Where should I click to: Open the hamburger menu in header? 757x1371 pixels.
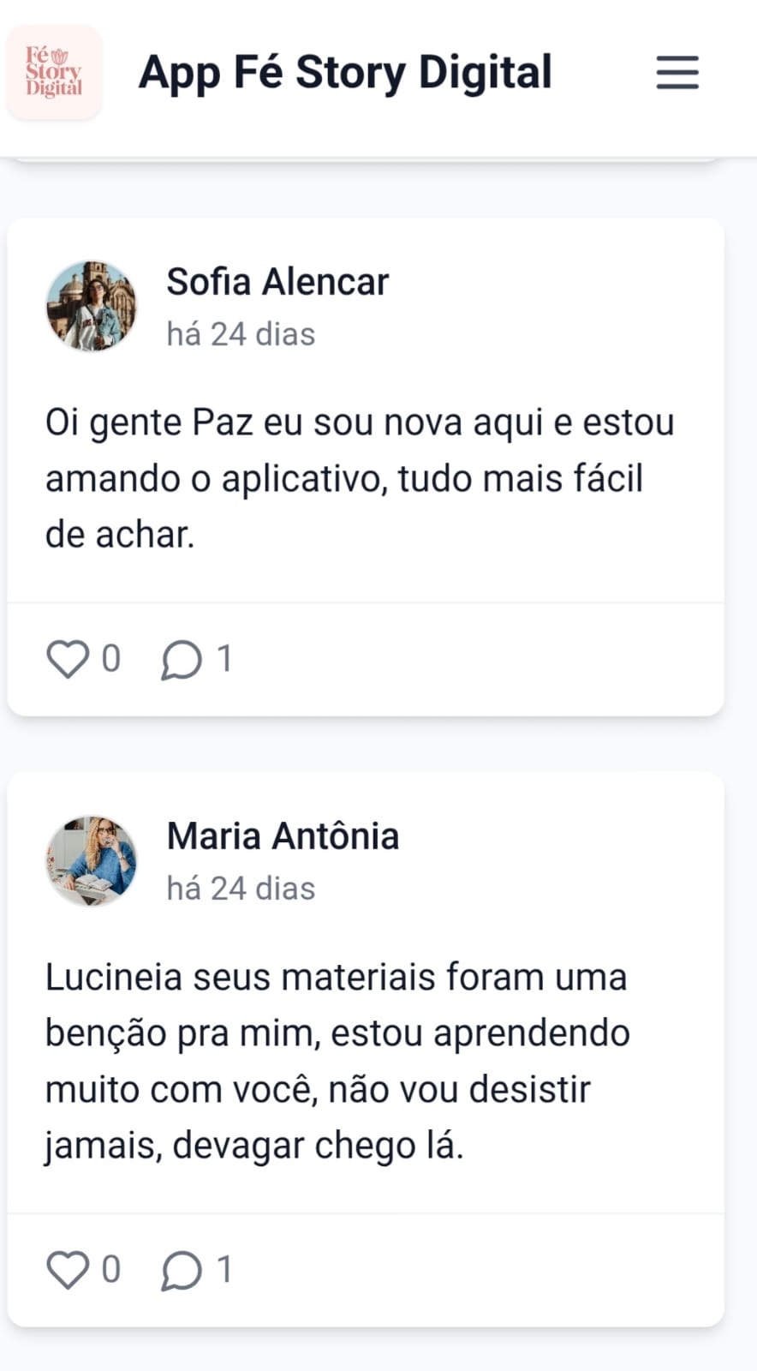click(677, 72)
